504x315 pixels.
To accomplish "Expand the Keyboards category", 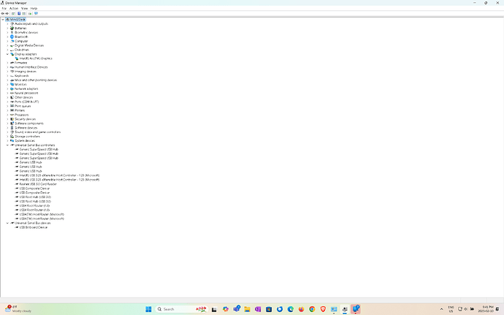I will click(x=7, y=75).
